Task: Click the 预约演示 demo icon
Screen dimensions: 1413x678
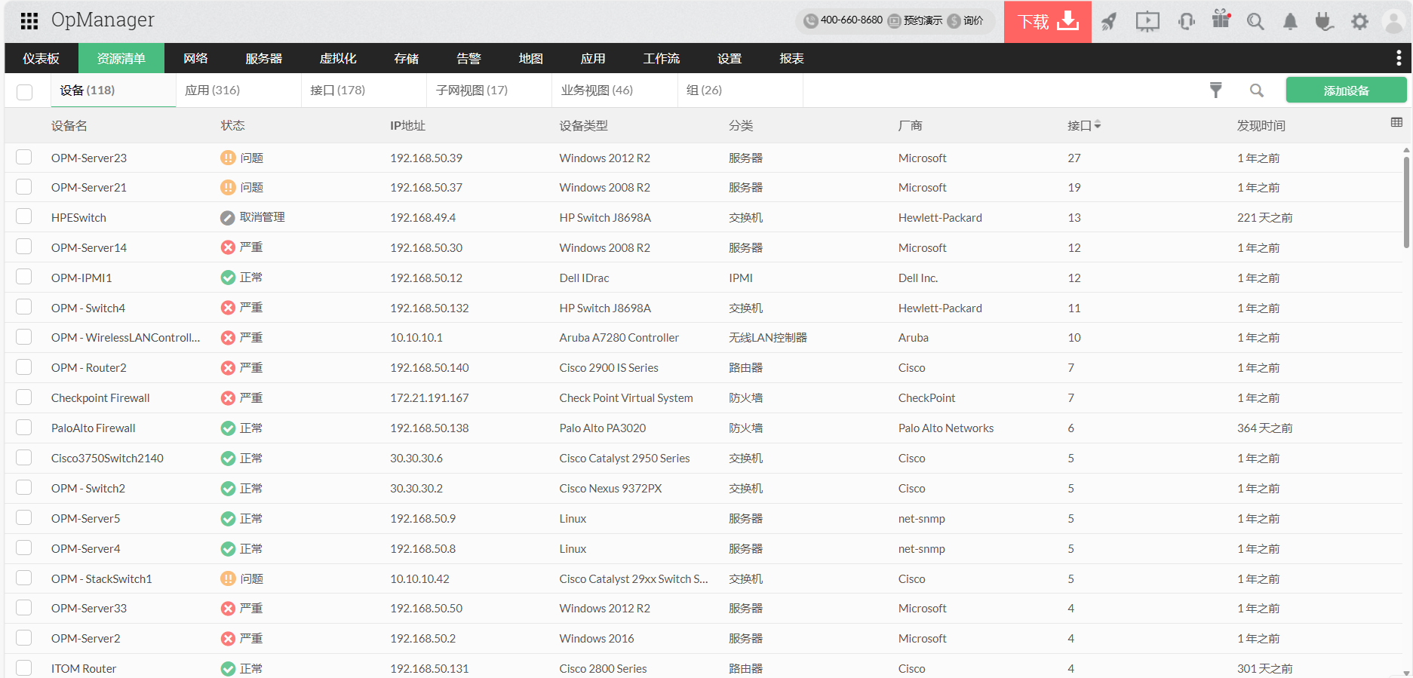Action: [894, 21]
